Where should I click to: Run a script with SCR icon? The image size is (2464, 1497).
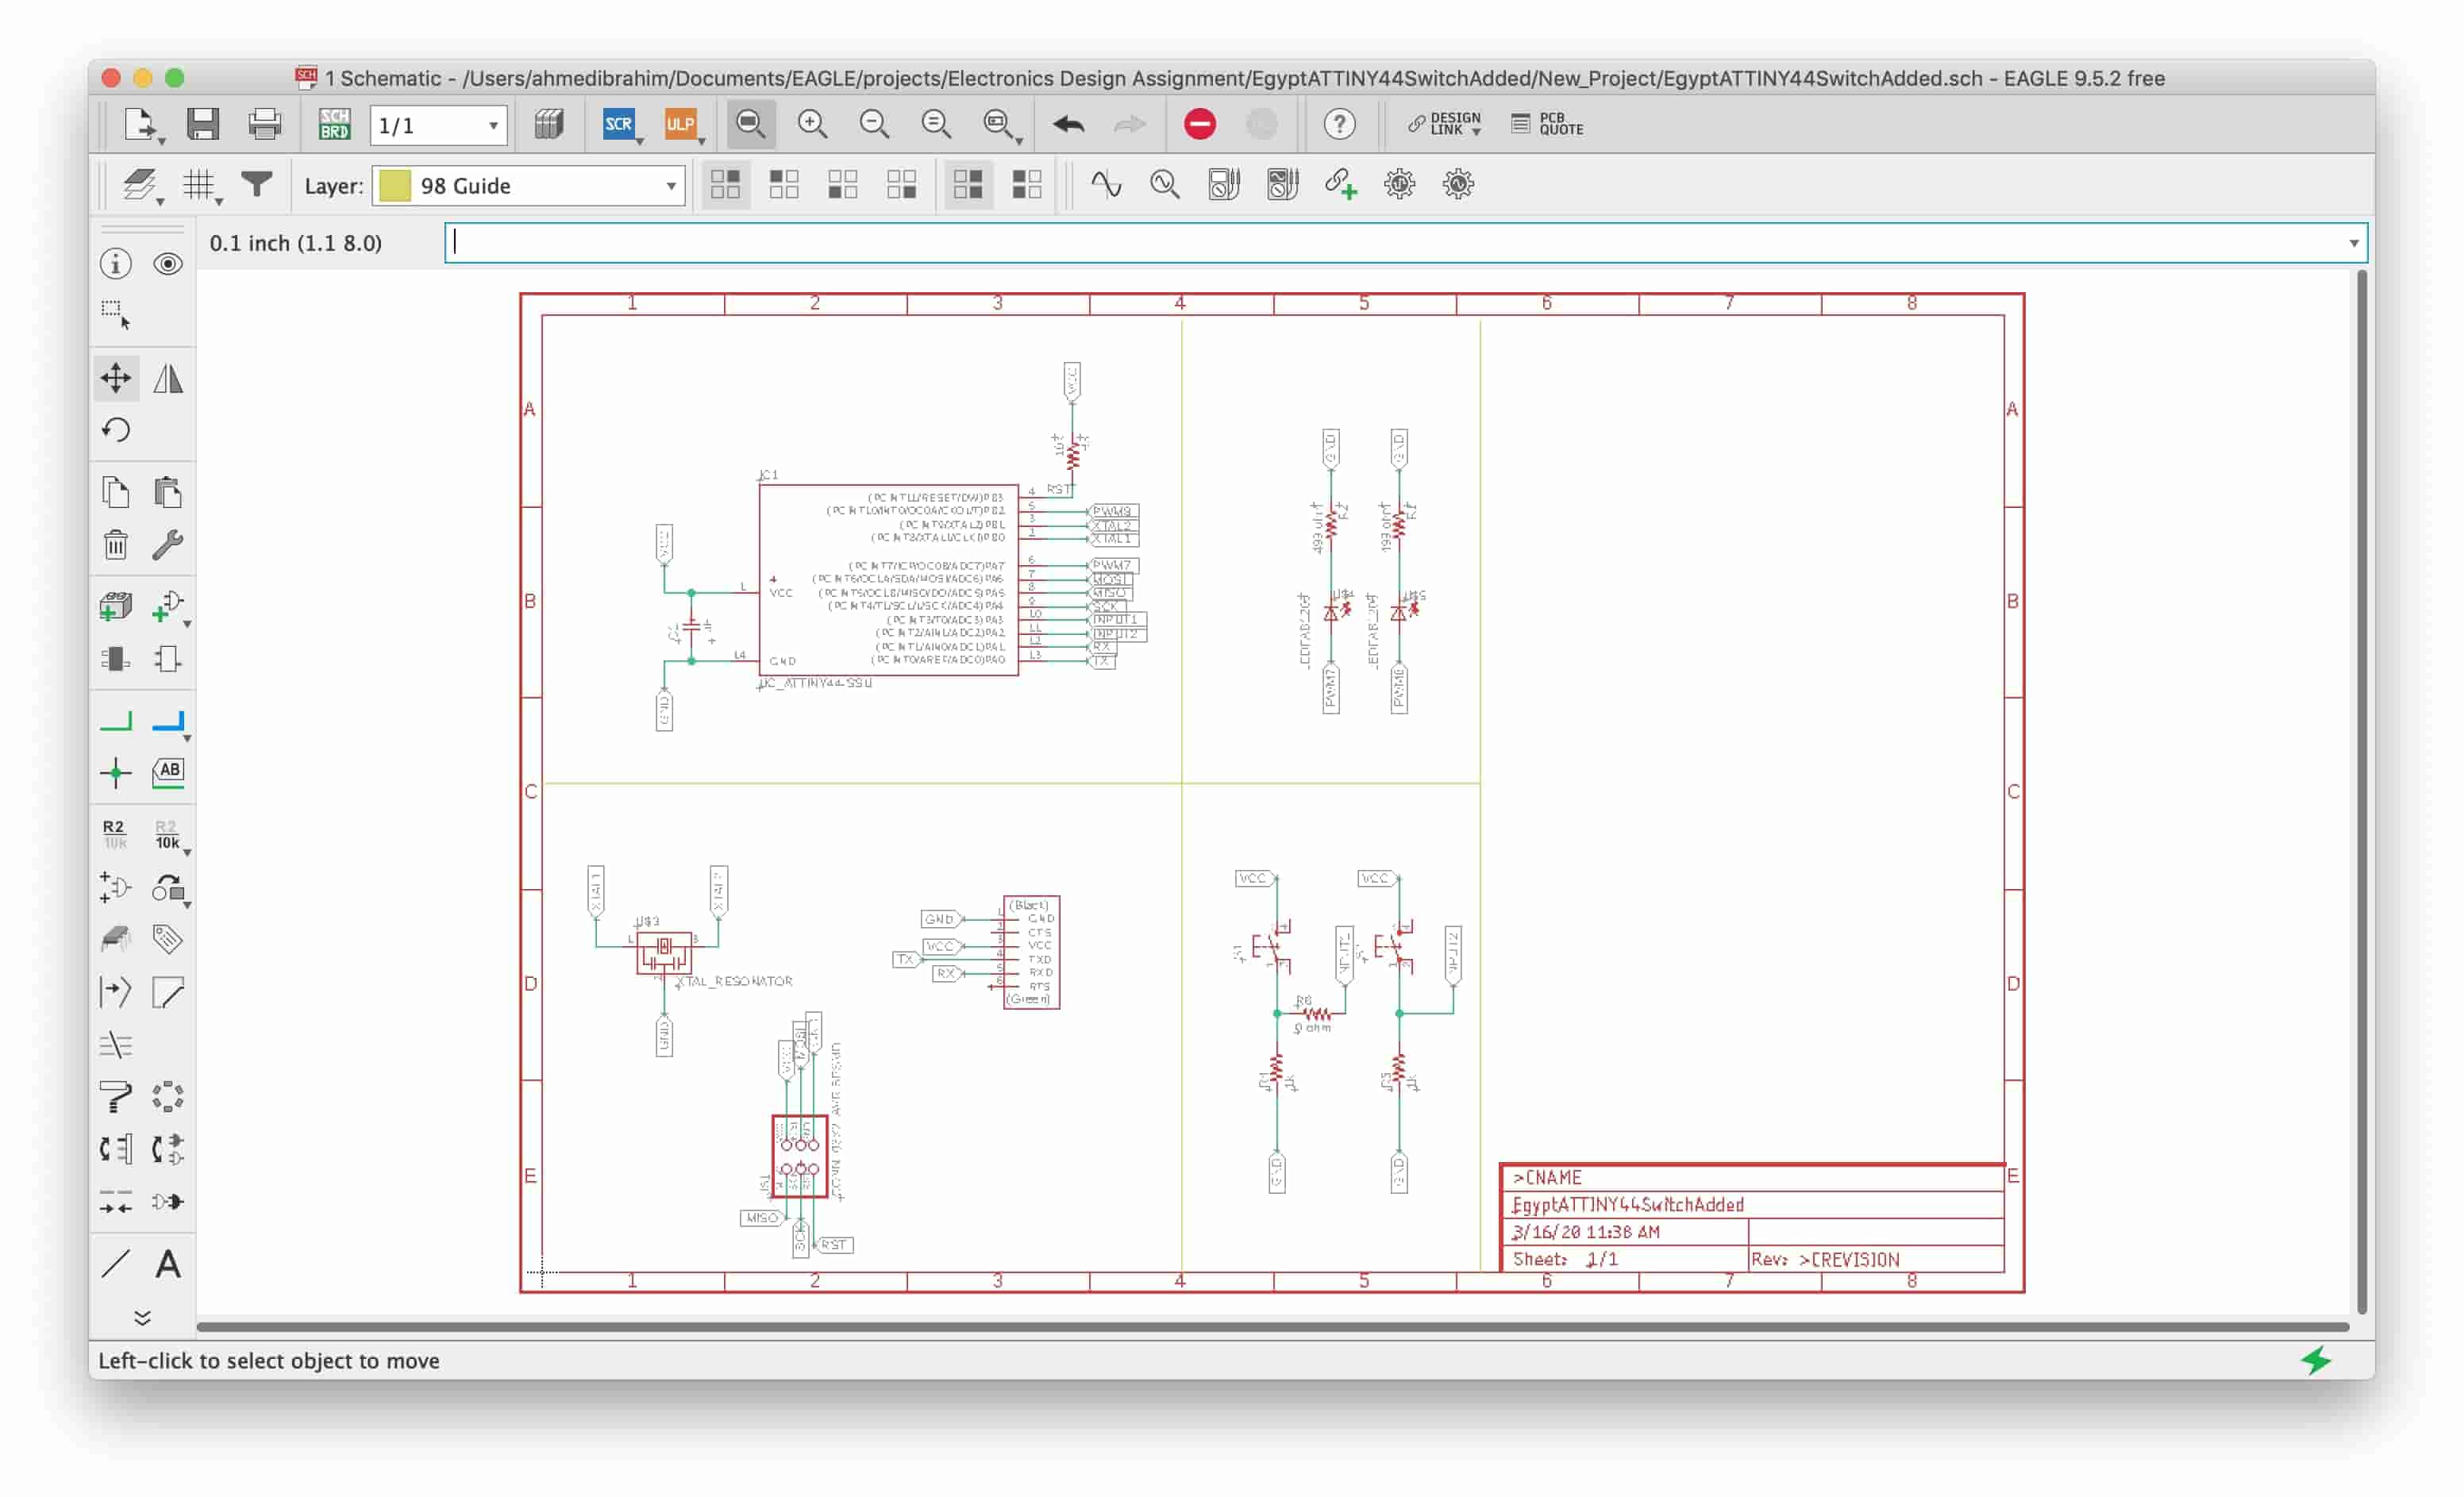click(619, 124)
